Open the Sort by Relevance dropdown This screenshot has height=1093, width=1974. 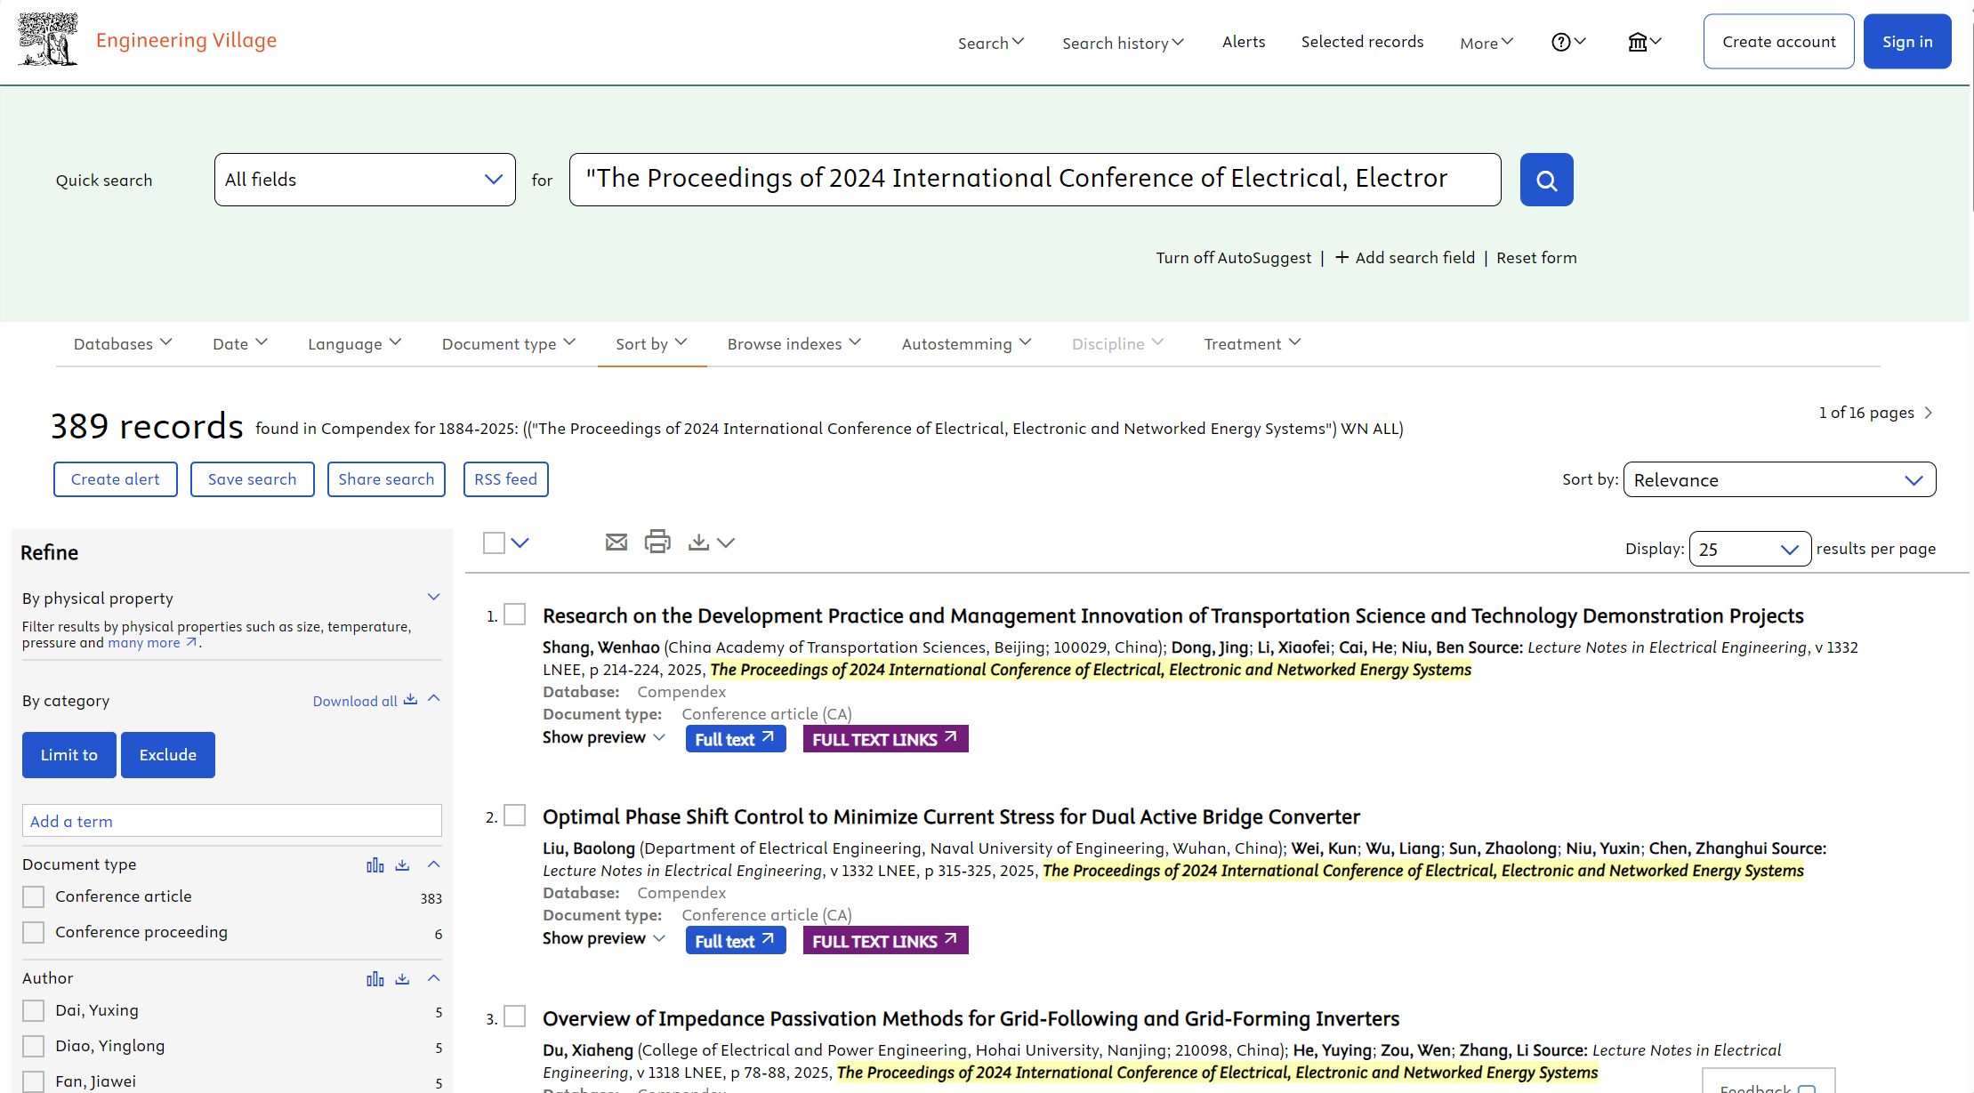point(1779,479)
